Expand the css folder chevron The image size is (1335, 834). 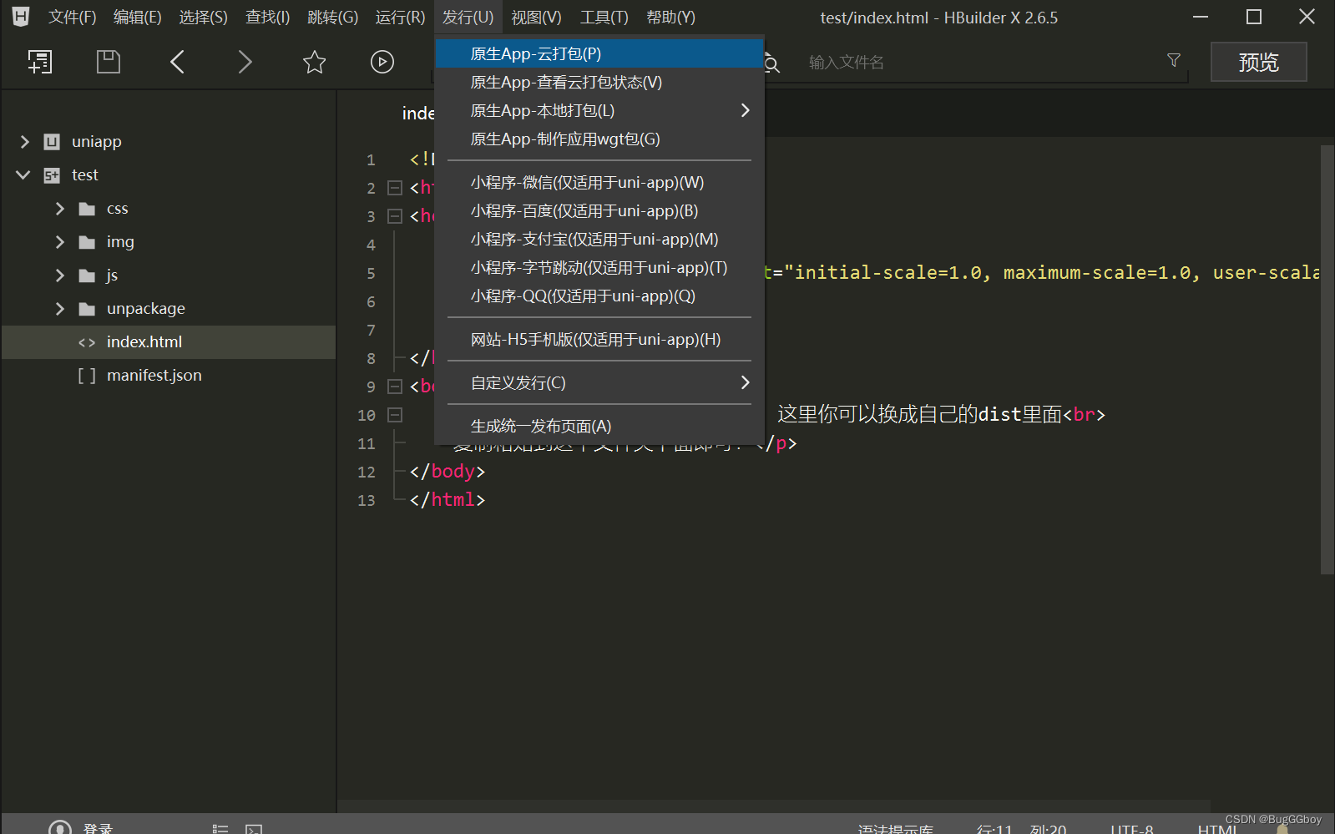click(59, 209)
